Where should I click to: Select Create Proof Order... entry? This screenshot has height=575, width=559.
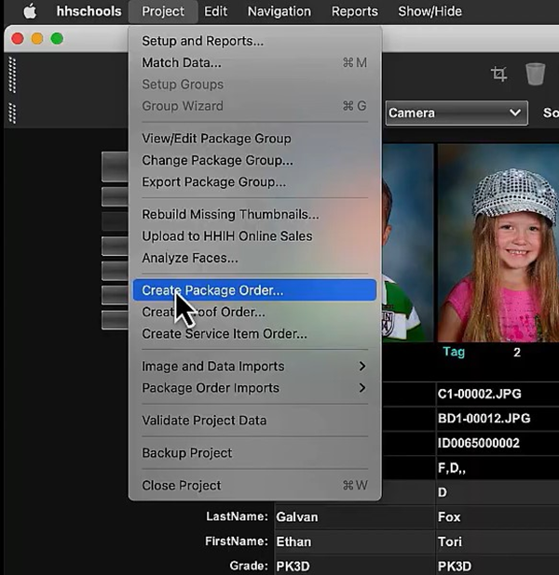pyautogui.click(x=254, y=312)
